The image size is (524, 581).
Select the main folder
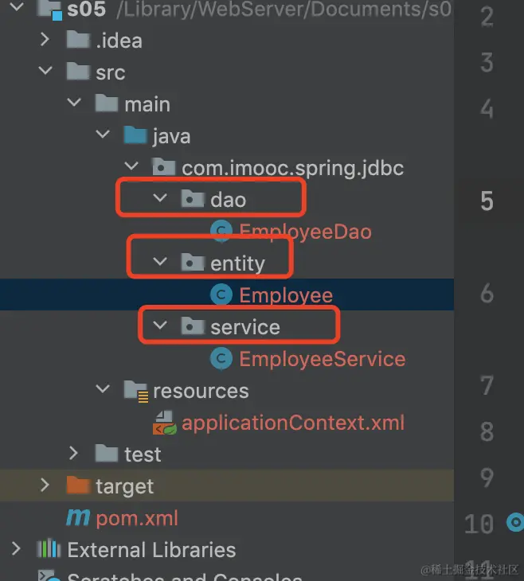[147, 104]
